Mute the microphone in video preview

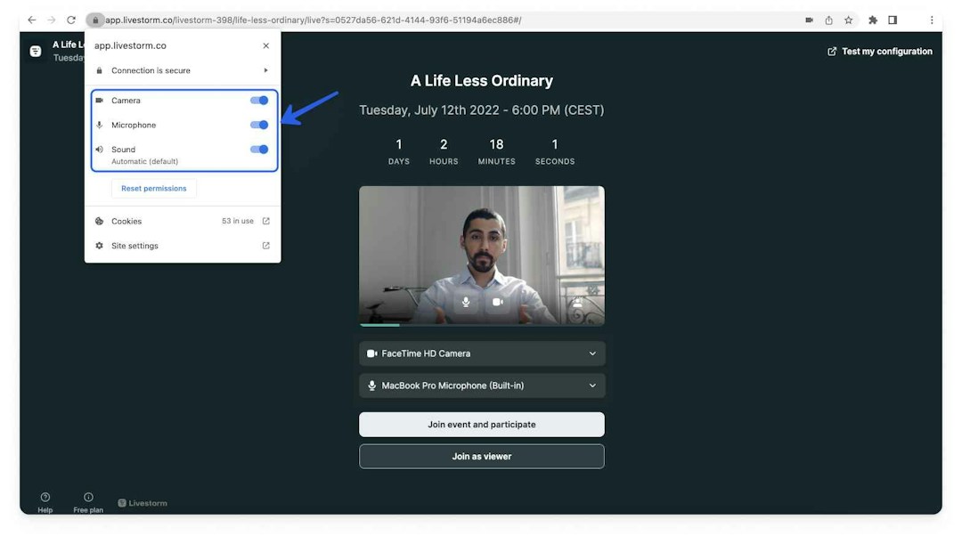point(466,302)
